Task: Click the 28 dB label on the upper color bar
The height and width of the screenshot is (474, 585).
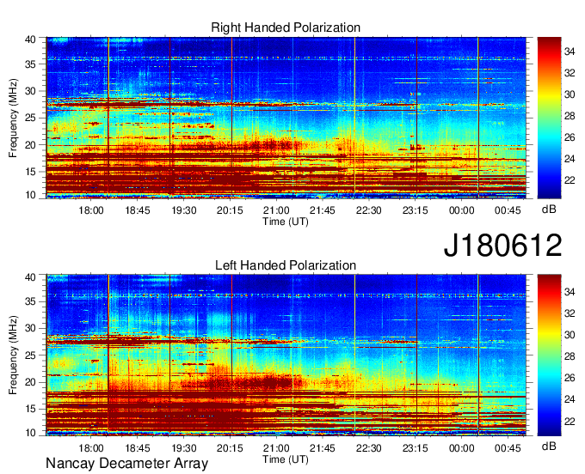Action: pos(570,116)
